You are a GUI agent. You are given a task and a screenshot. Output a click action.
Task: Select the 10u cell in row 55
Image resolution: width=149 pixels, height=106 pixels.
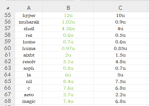coord(120,15)
